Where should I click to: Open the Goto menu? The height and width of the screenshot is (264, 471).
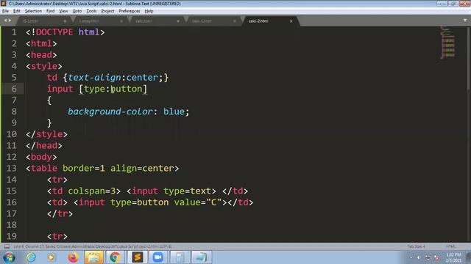77,11
